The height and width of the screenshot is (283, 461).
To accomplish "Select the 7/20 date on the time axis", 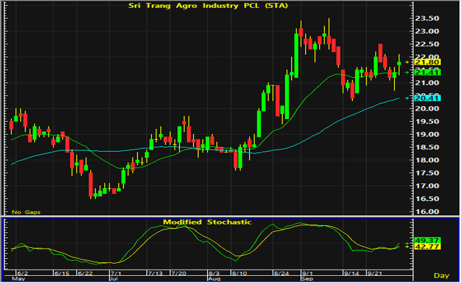I will click(179, 273).
